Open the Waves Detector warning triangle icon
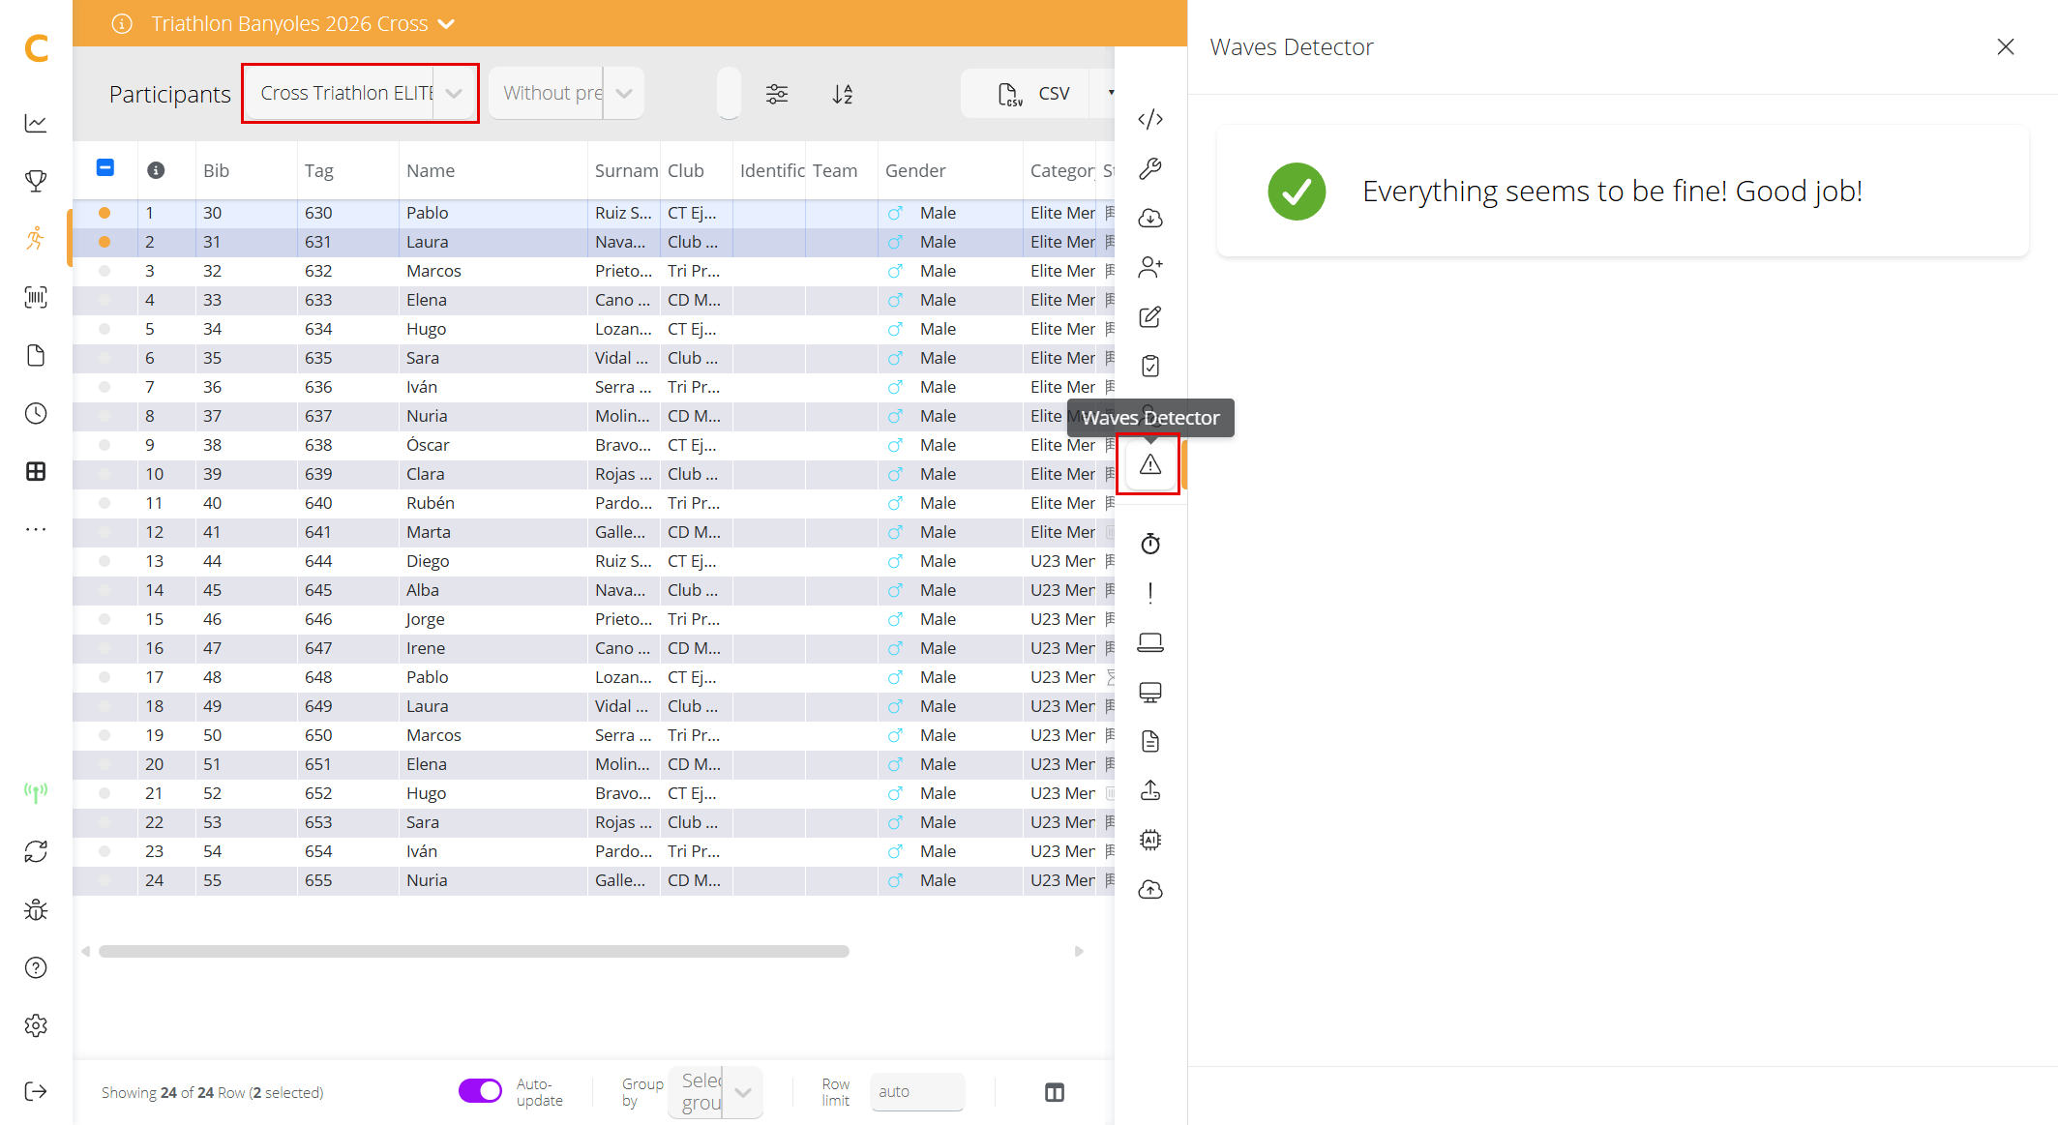Screen dimensions: 2058x1125 pyautogui.click(x=1150, y=464)
